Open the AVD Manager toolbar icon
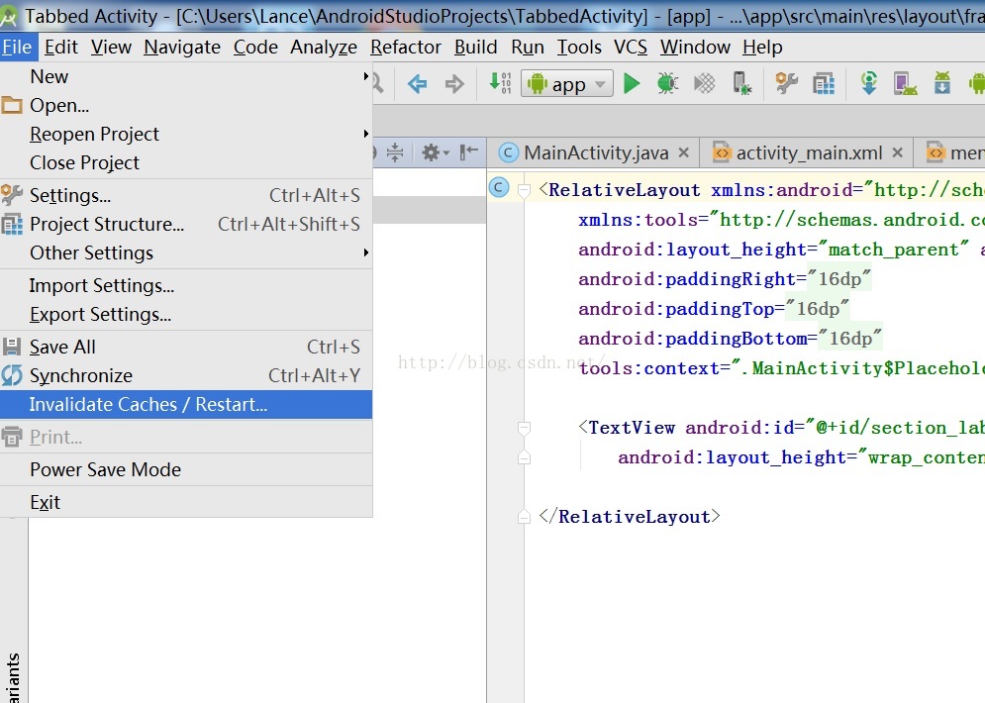The height and width of the screenshot is (703, 985). pyautogui.click(x=905, y=83)
